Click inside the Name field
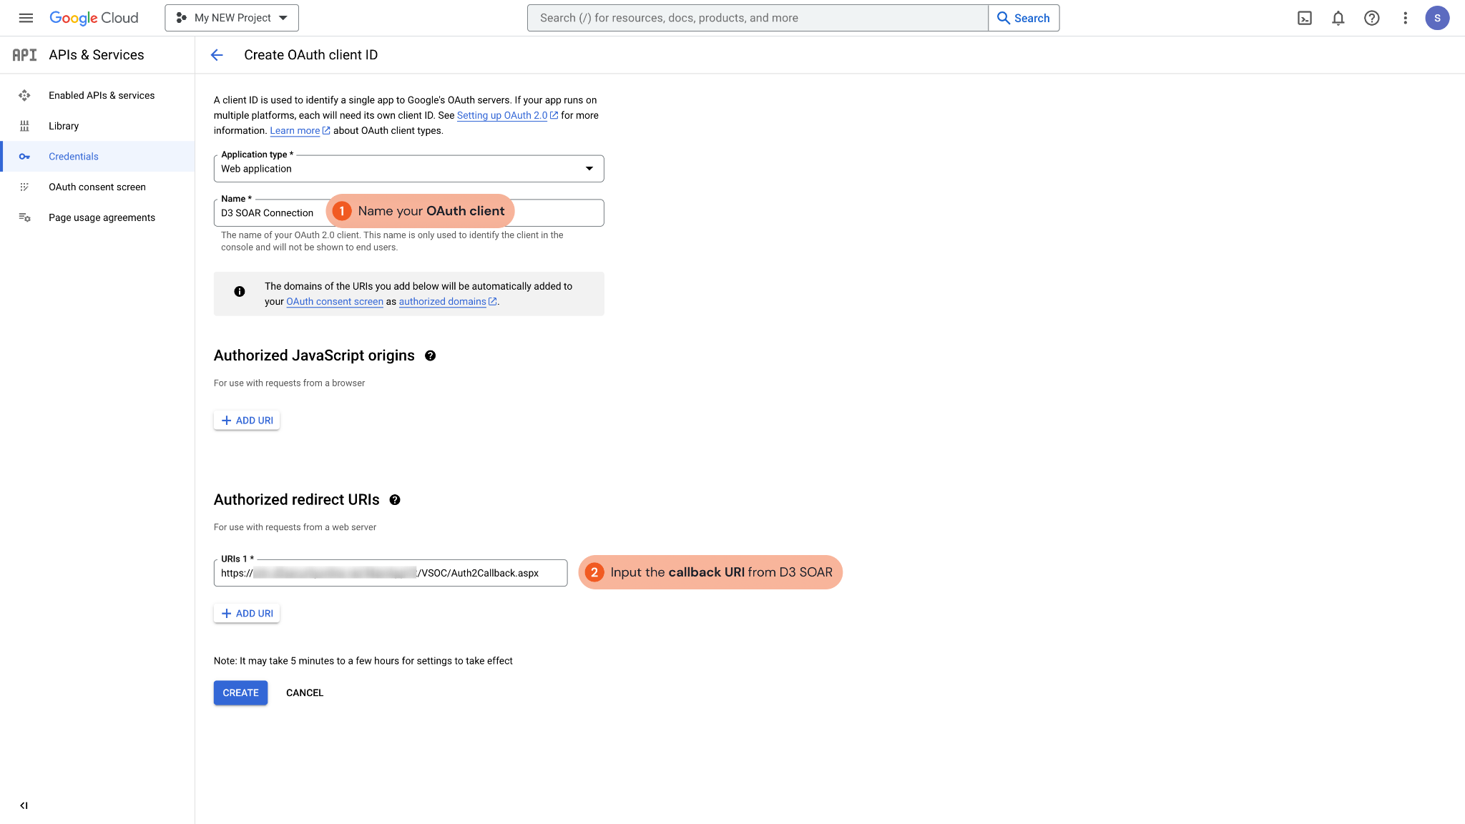 (272, 212)
